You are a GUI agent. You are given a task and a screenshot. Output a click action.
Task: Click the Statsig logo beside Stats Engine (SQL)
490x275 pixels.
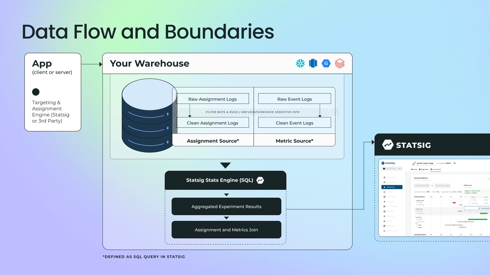(260, 180)
